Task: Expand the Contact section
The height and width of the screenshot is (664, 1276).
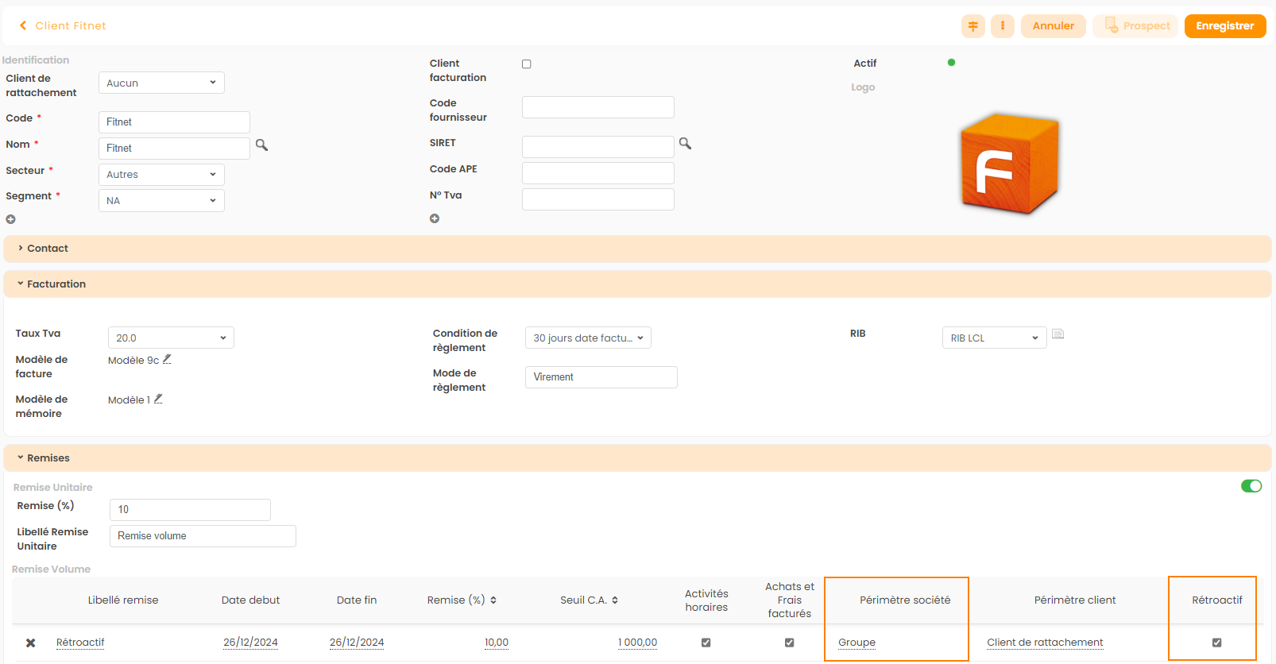Action: coord(48,249)
